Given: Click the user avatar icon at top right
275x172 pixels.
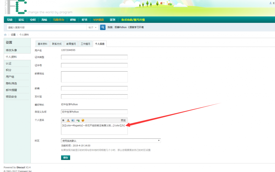Looking at the screenshot, I should click(x=271, y=3).
